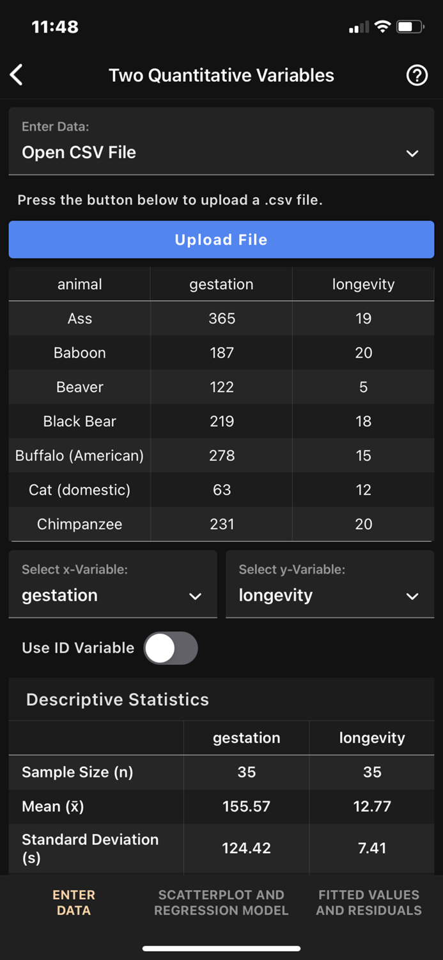Tap the Wi-Fi status icon

(382, 27)
